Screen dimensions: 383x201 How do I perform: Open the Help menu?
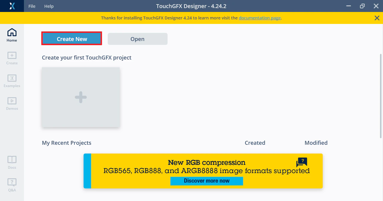pos(49,6)
